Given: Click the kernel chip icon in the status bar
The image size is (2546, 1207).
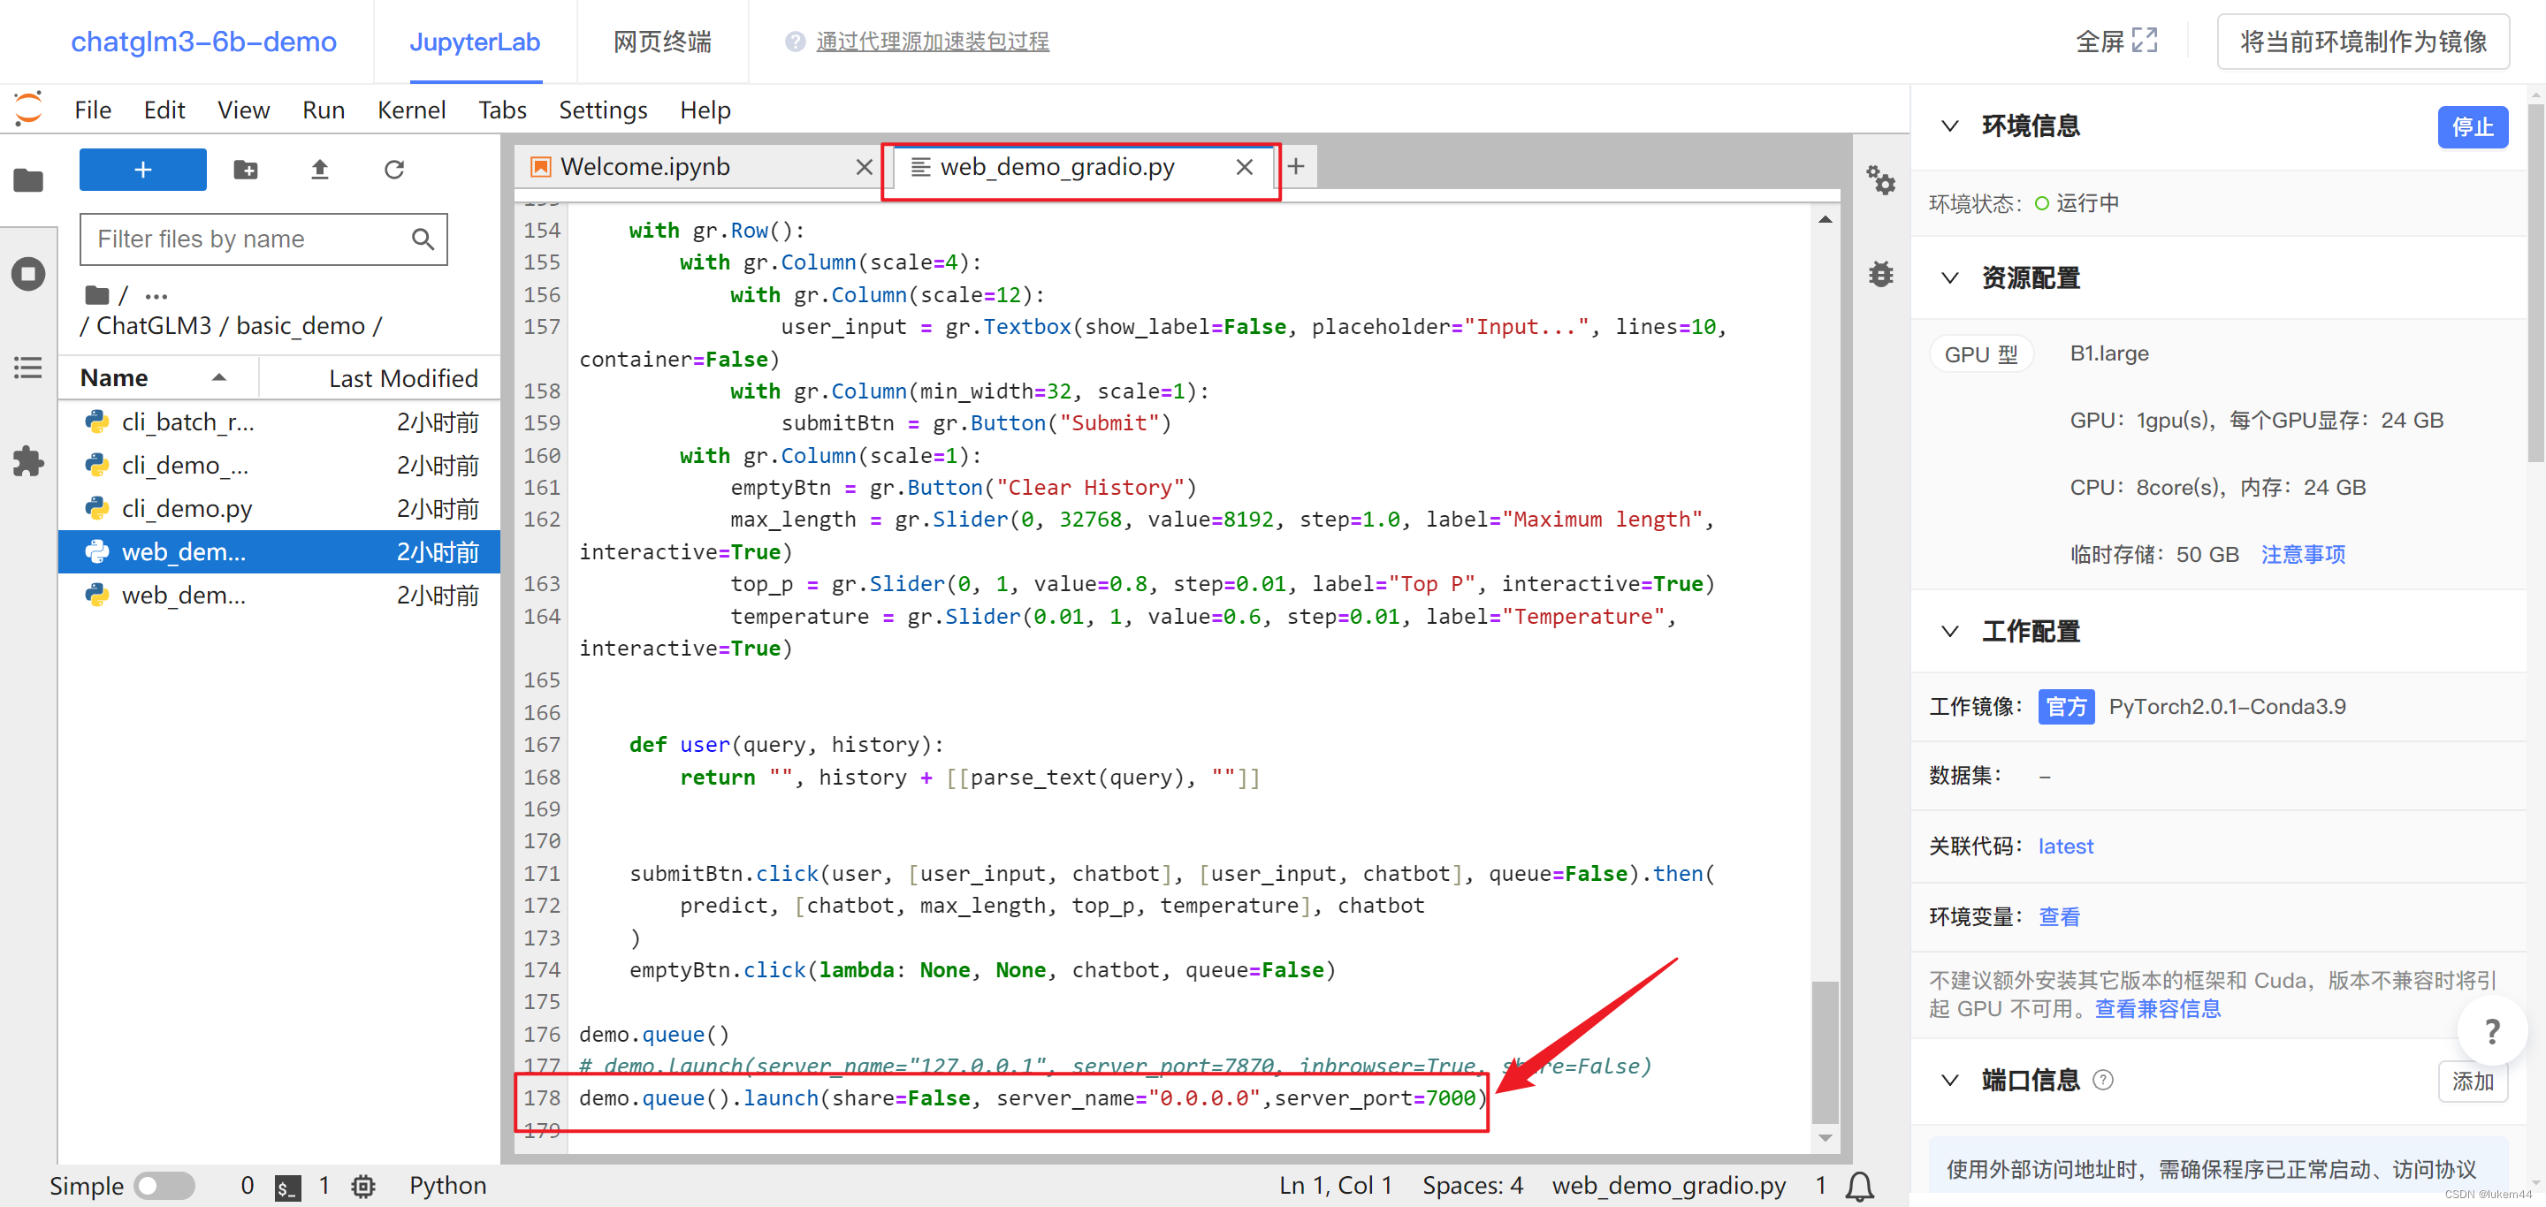Looking at the screenshot, I should 362,1187.
